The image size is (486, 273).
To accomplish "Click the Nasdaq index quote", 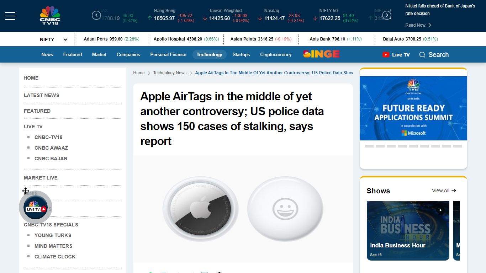I will pos(284,16).
